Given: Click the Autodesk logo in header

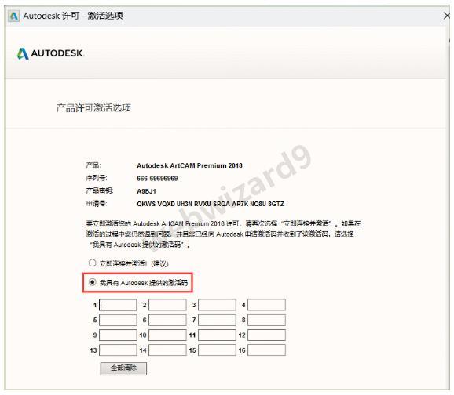Looking at the screenshot, I should coord(50,53).
